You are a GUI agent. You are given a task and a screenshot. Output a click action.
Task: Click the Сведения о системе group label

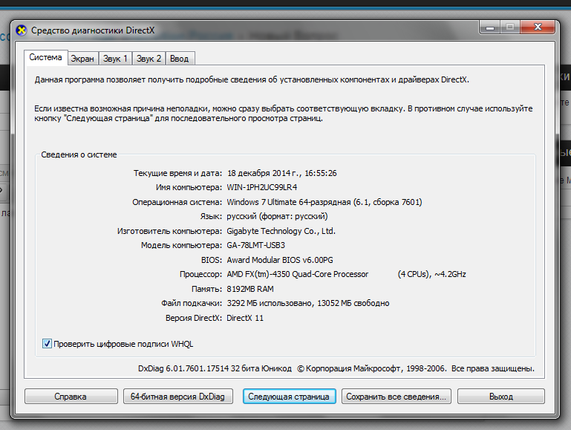79,154
